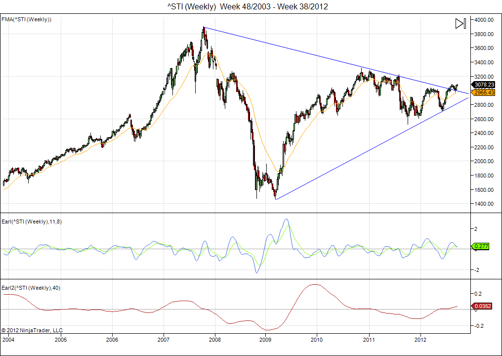The height and width of the screenshot is (356, 502).
Task: Click the 2009 label on time axis
Action: click(x=265, y=340)
